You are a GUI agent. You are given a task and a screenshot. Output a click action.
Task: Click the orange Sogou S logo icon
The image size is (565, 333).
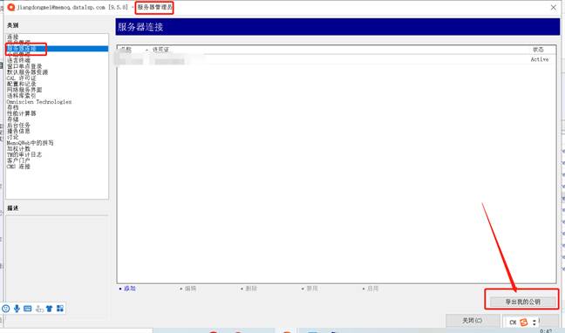click(523, 322)
